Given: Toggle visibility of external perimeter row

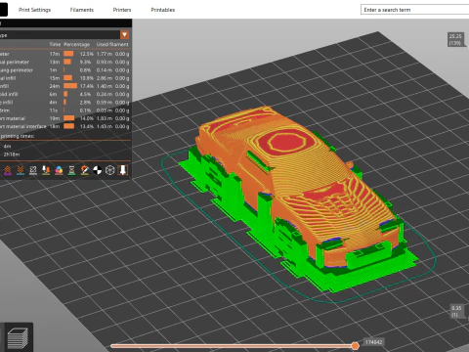Looking at the screenshot, I should click(64, 62).
